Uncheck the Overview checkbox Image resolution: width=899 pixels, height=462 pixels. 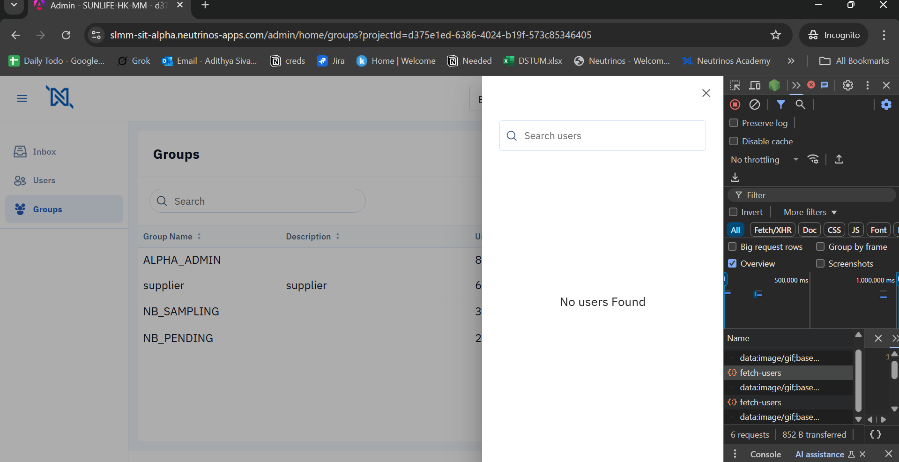[732, 263]
